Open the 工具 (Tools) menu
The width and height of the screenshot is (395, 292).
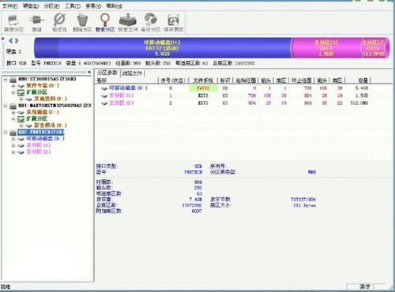tap(73, 6)
